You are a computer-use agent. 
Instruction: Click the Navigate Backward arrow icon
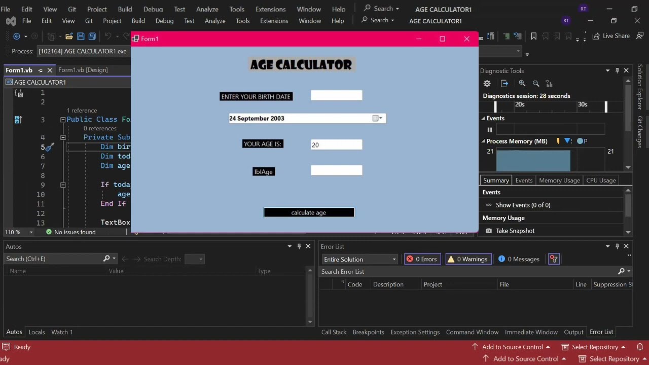coord(17,36)
